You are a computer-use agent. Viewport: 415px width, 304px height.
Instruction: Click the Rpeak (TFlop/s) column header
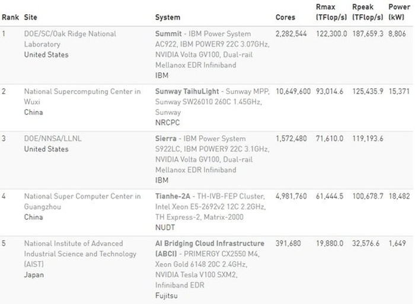(x=368, y=12)
